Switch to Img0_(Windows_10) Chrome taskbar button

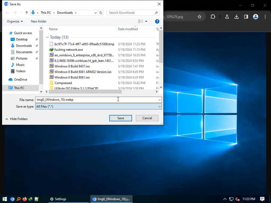pos(111,199)
